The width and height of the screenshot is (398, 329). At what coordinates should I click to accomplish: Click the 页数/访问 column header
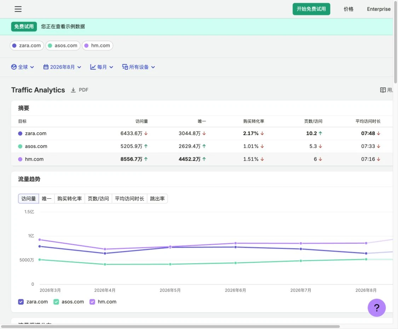pyautogui.click(x=313, y=121)
